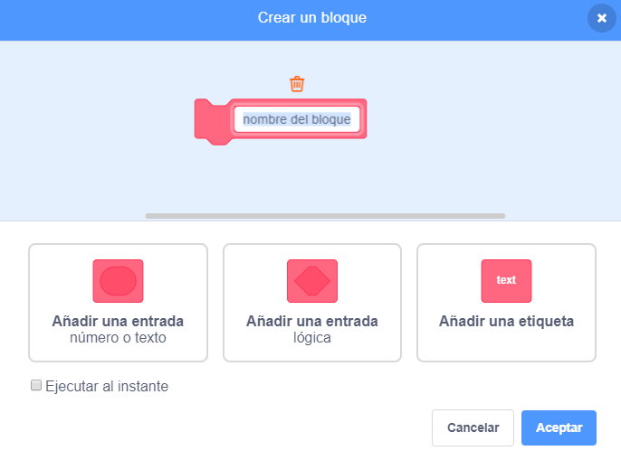Image resolution: width=621 pixels, height=460 pixels.
Task: Enable the Ejecutar al instante checkbox
Action: point(36,385)
